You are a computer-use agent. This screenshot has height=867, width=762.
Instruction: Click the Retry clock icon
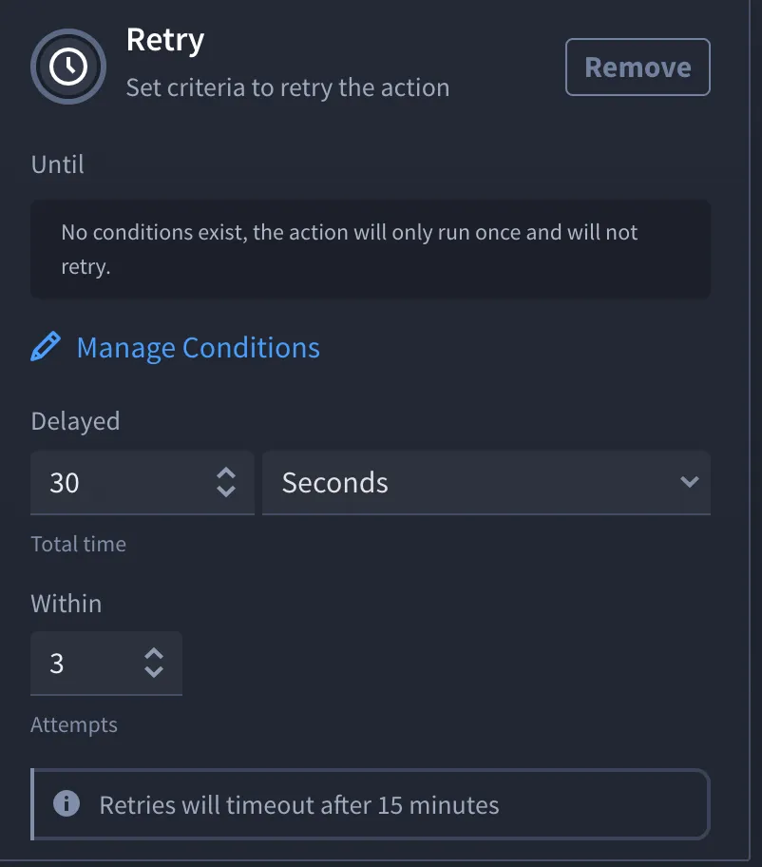tap(68, 67)
